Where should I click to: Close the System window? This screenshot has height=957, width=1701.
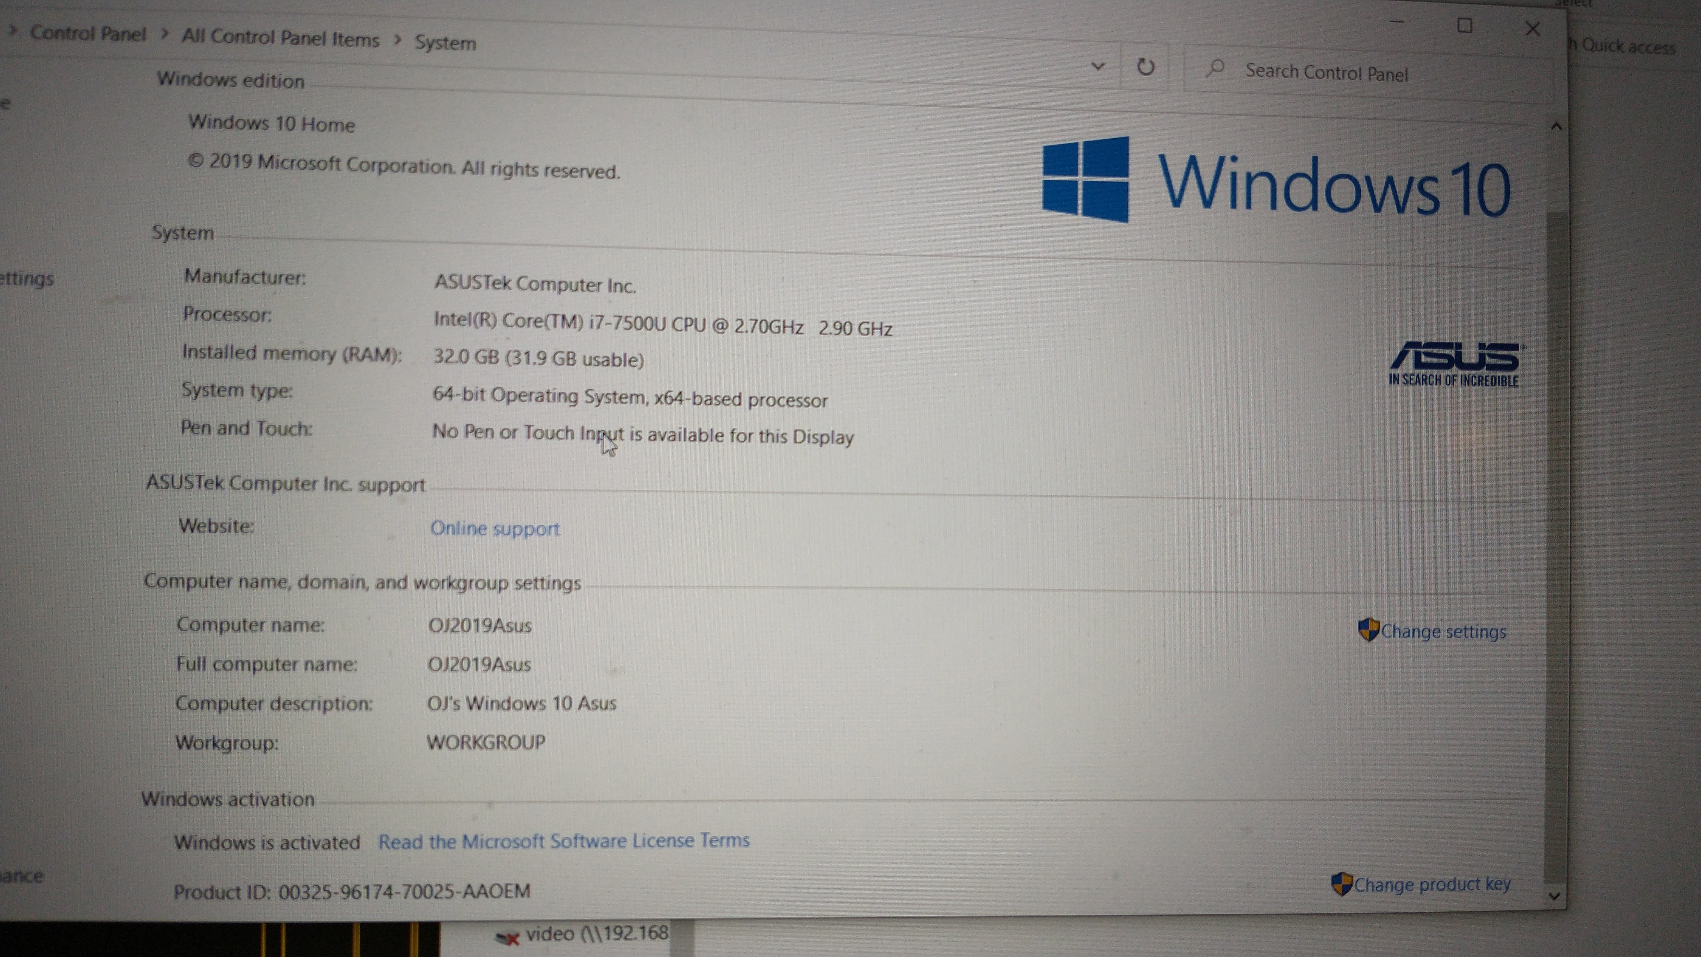(x=1533, y=28)
